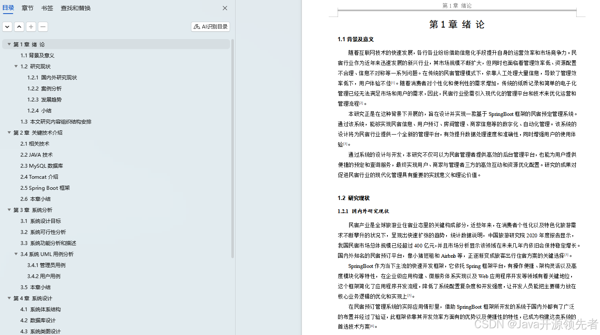Collapse the 3.4 系统UML用例分析 entry
Screen dimensions: 600x335
point(16,254)
